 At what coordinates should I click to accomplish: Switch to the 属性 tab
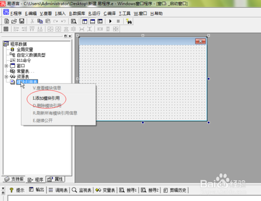(x=55, y=179)
